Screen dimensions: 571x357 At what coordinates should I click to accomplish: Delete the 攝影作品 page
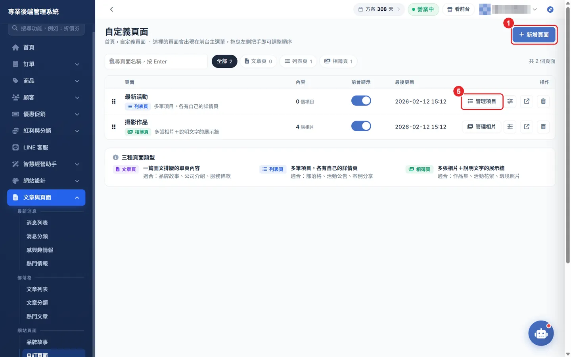pos(543,127)
